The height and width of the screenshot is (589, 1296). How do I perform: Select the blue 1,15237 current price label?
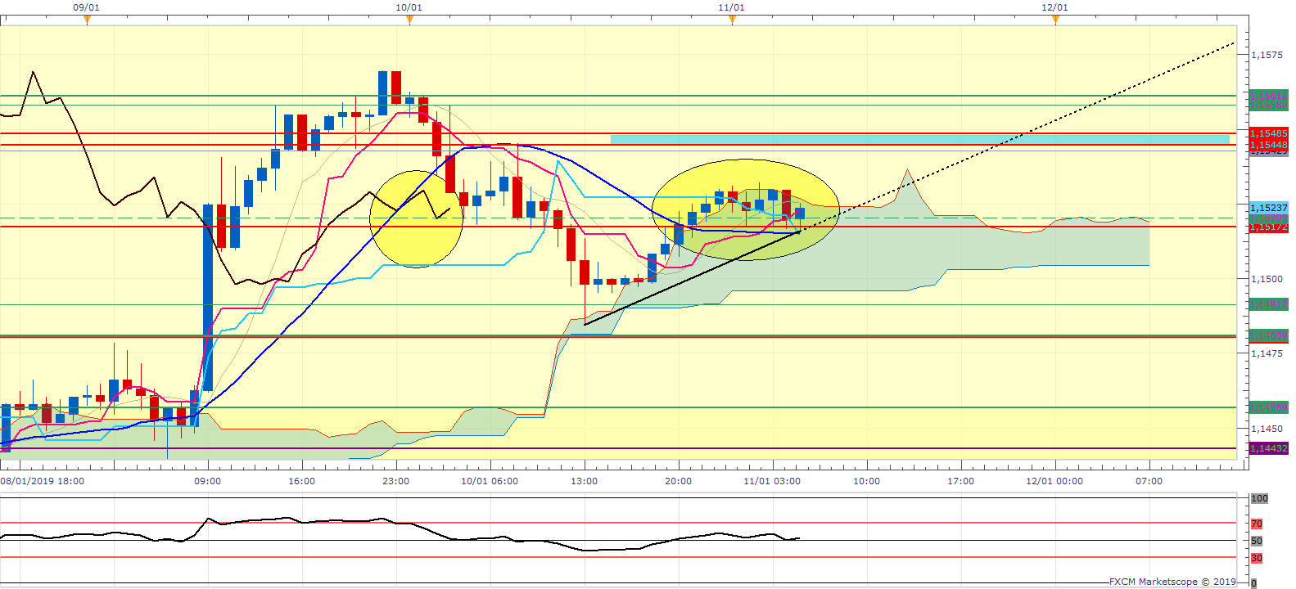1268,208
